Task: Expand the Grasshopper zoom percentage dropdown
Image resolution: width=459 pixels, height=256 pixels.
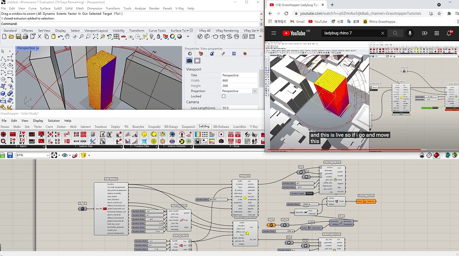Action: pos(48,155)
